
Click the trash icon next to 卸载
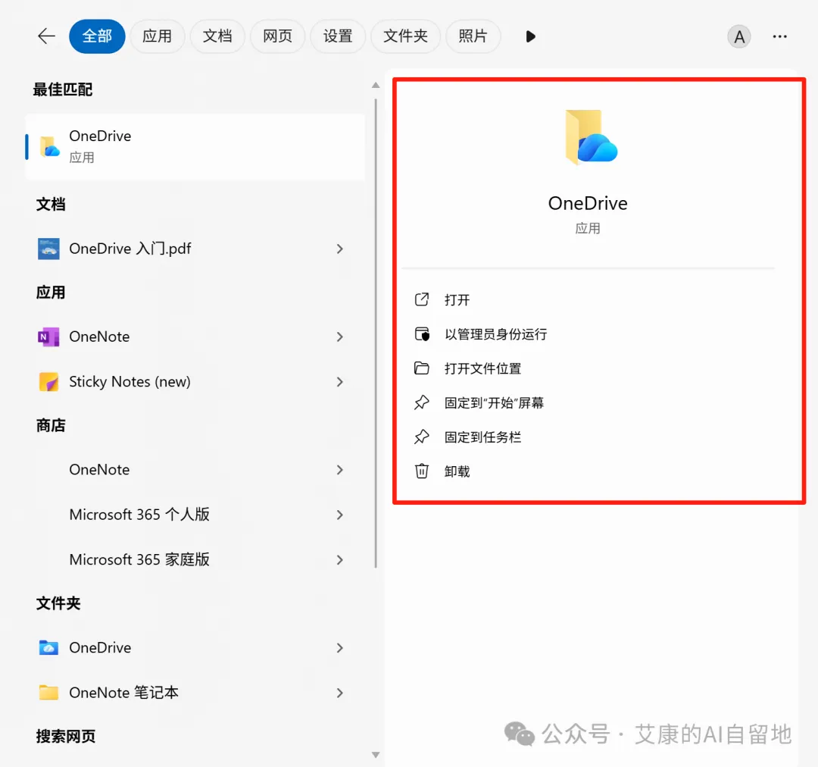(422, 471)
